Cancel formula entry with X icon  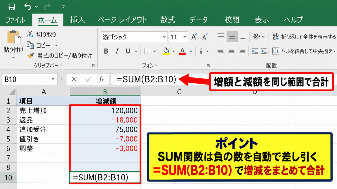74,79
